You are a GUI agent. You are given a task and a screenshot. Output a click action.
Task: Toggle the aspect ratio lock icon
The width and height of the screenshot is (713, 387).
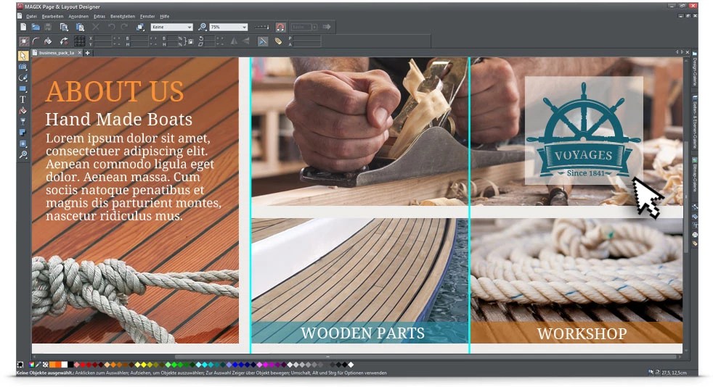coord(190,42)
